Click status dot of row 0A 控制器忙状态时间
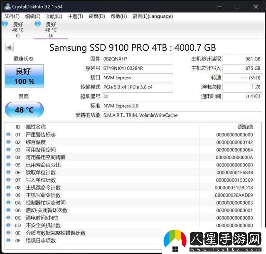Screen dimensions: 266x254 tap(8, 203)
